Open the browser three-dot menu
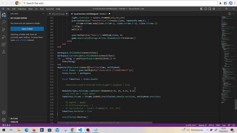The height and width of the screenshot is (133, 237). click(x=235, y=3)
